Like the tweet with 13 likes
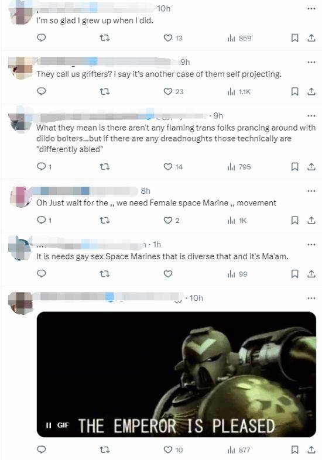 tap(173, 38)
